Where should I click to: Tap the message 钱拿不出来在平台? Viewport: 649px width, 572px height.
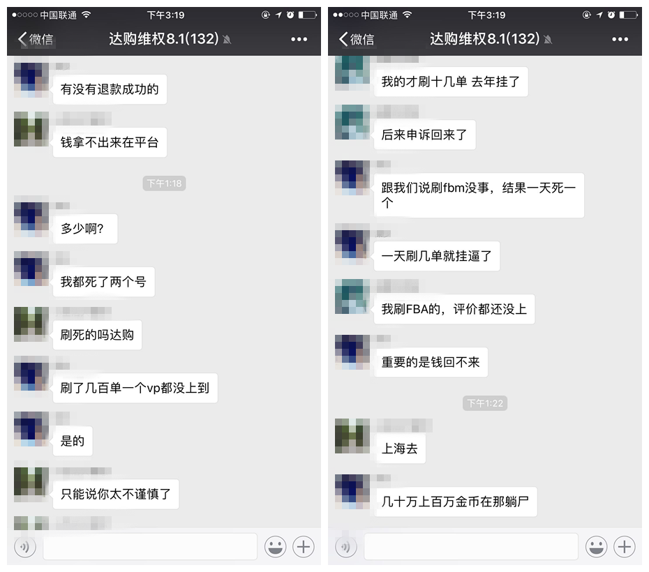tap(110, 142)
